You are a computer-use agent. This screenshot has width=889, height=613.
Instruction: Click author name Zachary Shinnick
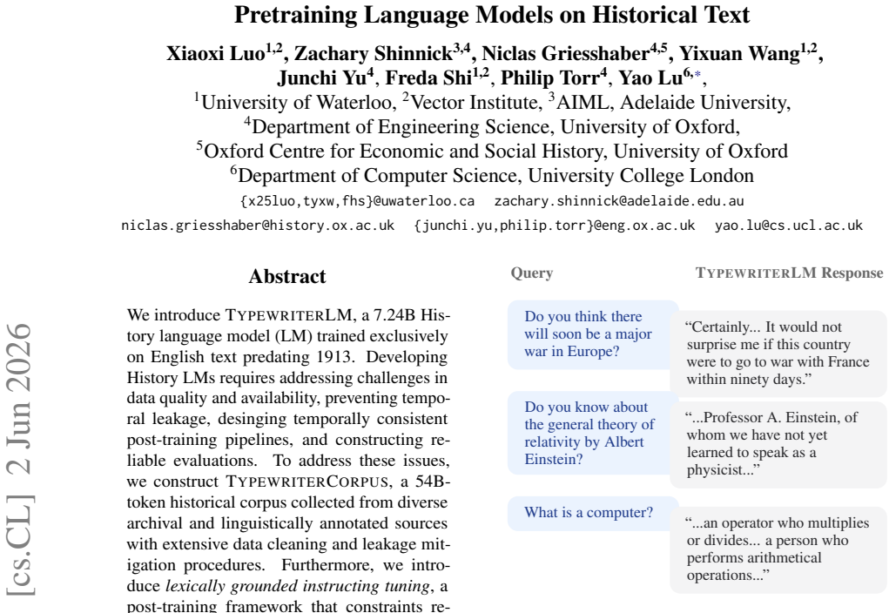pos(373,53)
